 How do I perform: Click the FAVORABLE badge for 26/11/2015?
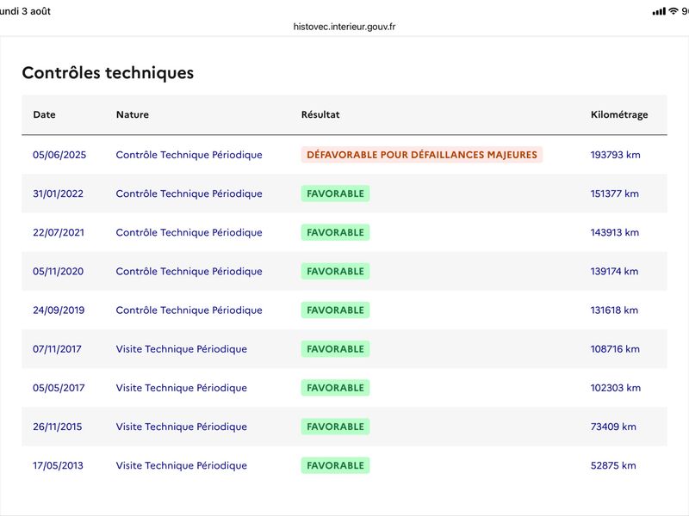tap(335, 427)
